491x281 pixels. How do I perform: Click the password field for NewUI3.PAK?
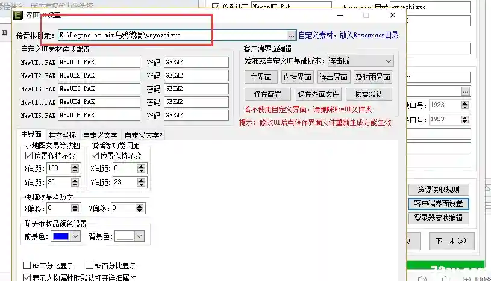pos(196,88)
